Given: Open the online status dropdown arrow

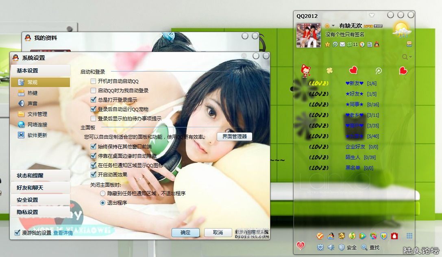Looking at the screenshot, I should (333, 26).
